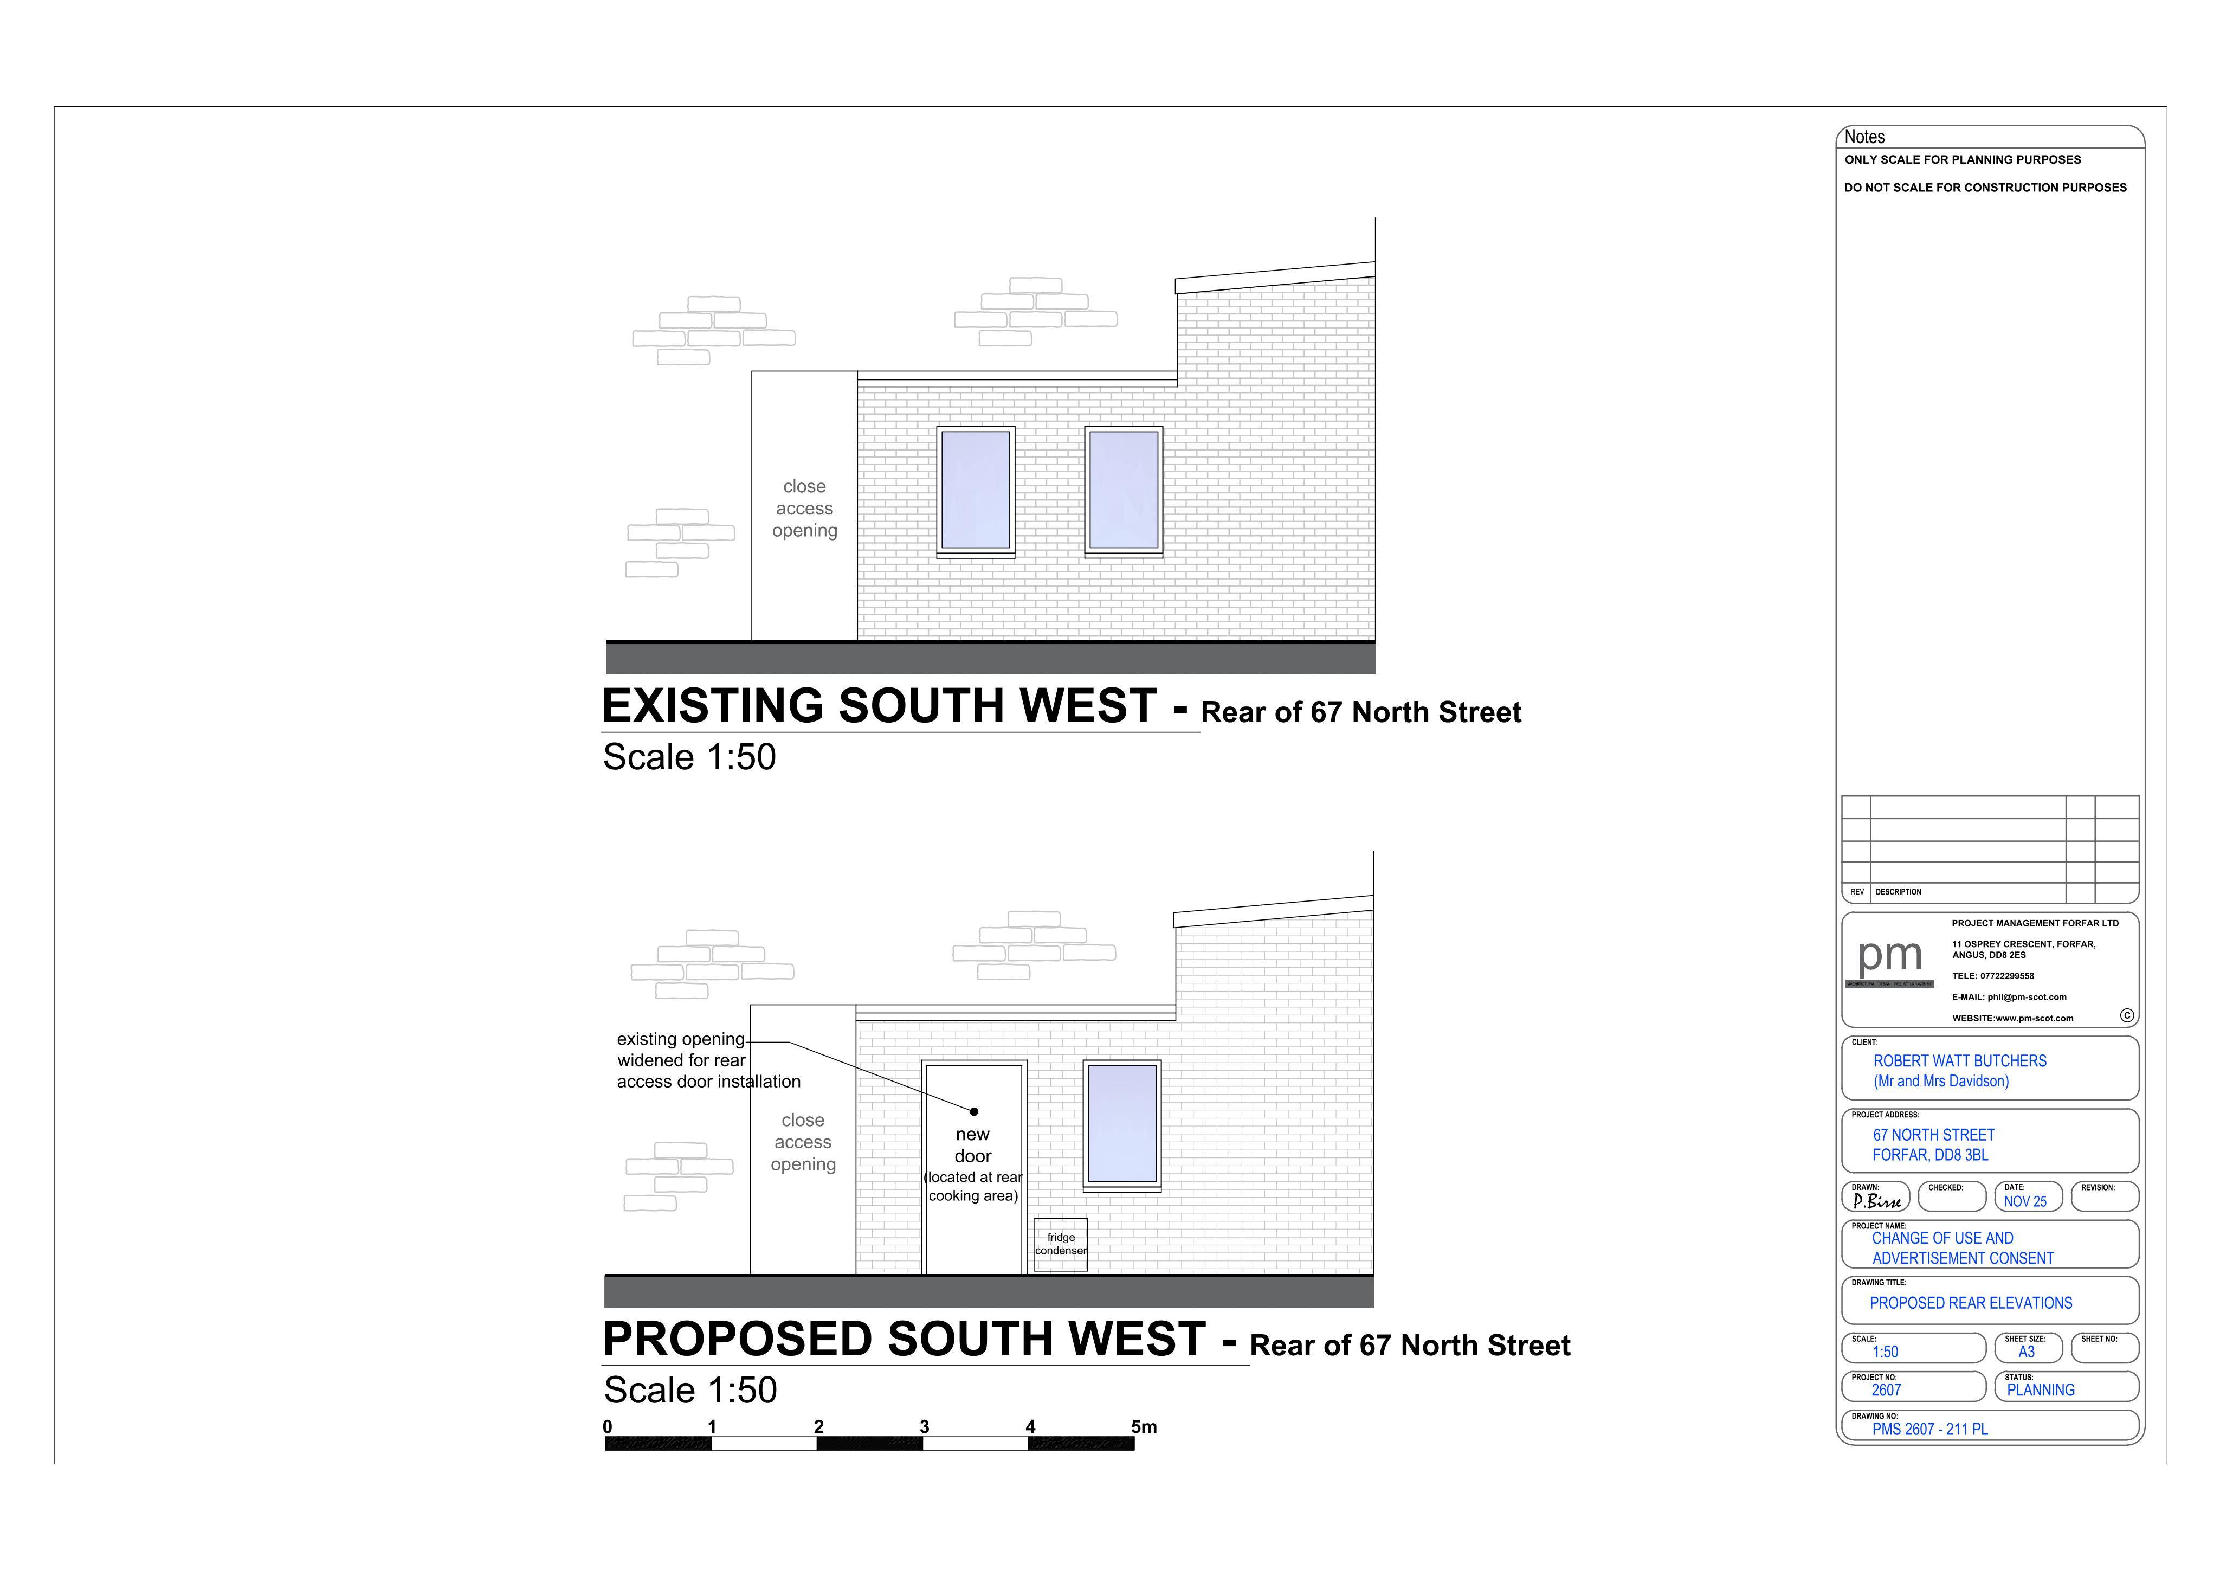Click the 'PROPOSED SOUTH WEST' heading
This screenshot has height=1570, width=2220.
point(903,1339)
